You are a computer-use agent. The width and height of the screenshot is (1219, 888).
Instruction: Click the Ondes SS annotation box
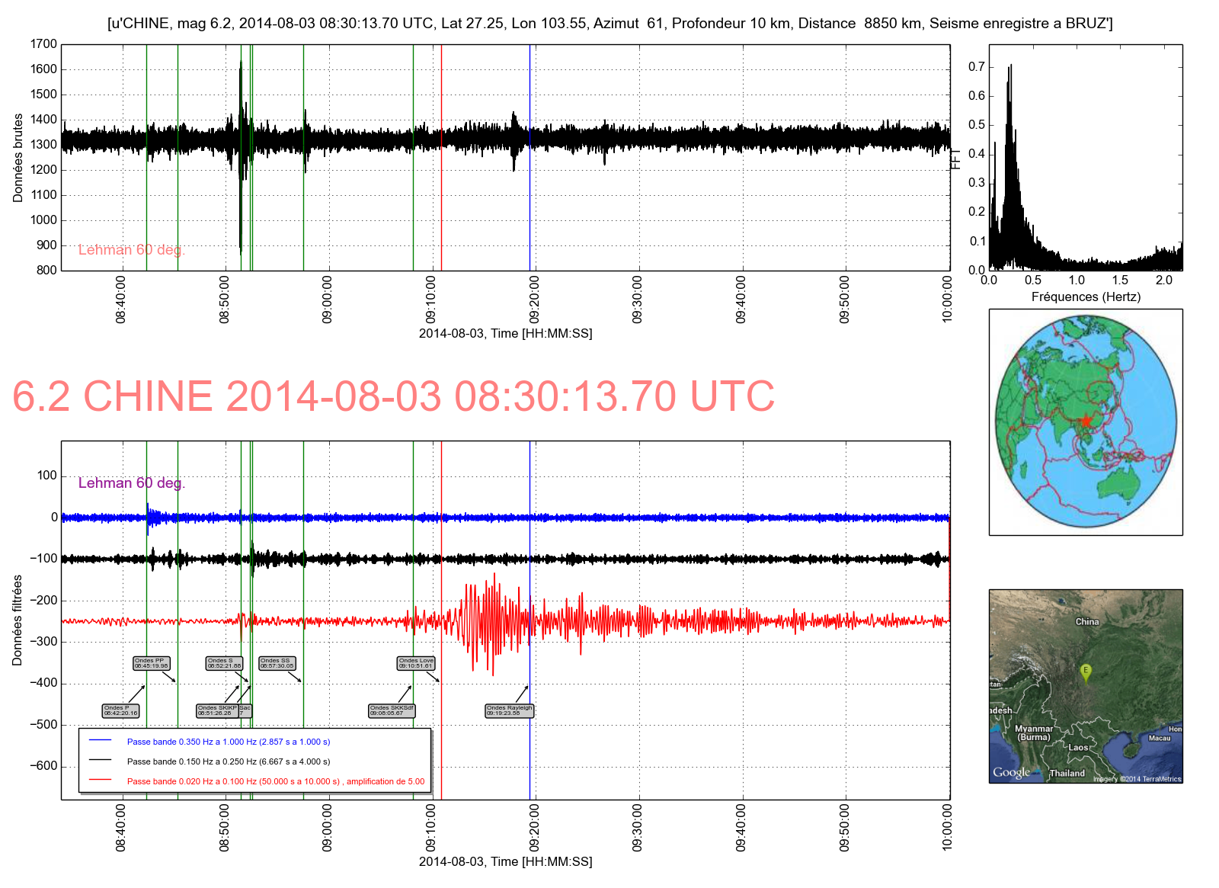click(277, 664)
